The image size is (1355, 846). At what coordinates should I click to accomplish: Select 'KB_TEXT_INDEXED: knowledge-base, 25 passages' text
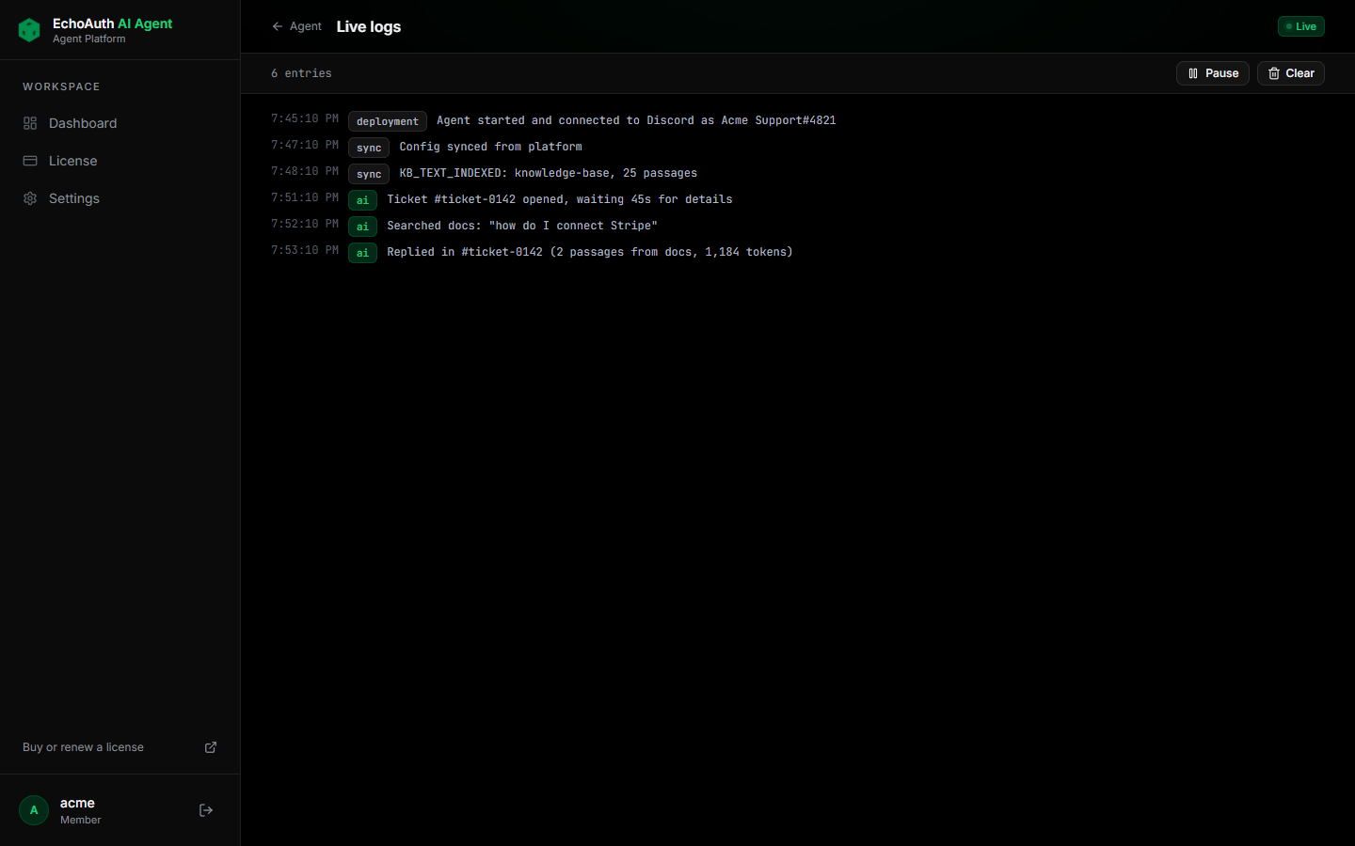point(549,173)
